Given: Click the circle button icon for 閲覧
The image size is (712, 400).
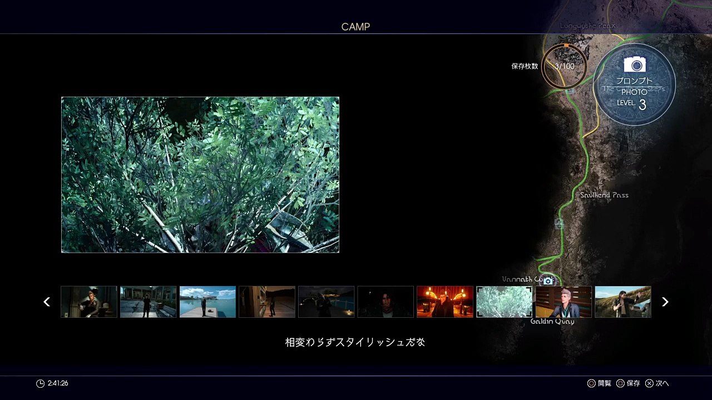Looking at the screenshot, I should click(591, 383).
